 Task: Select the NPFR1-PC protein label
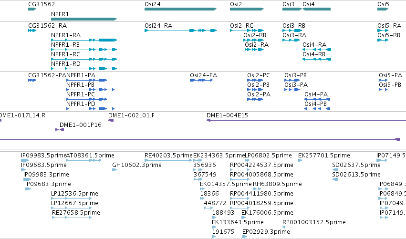[81, 94]
